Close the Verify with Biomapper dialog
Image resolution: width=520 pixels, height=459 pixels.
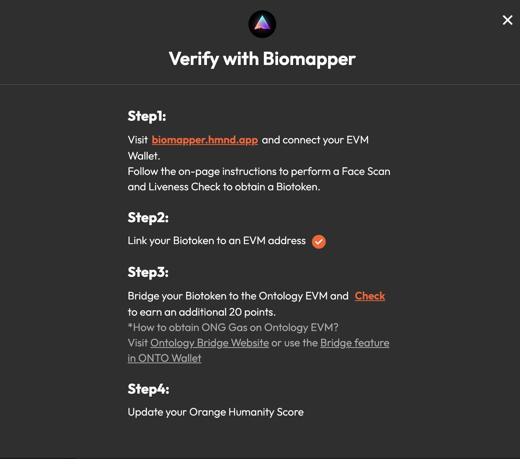click(x=507, y=20)
